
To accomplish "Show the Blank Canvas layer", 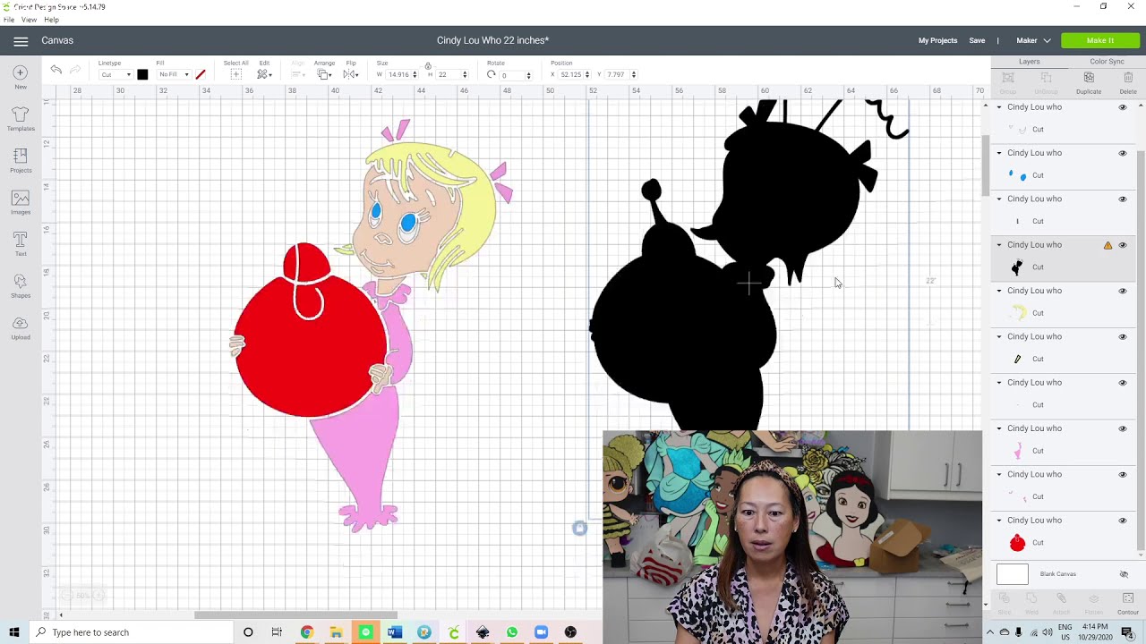I will click(x=1124, y=574).
